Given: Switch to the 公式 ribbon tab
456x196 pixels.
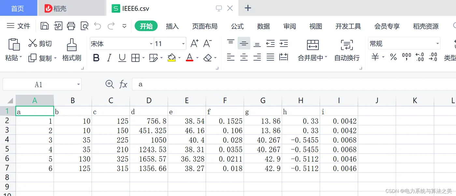Looking at the screenshot, I should [x=237, y=26].
